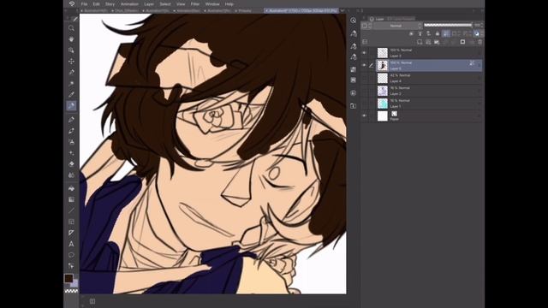The height and width of the screenshot is (308, 548).
Task: Select the Balloon tool
Action: (71, 255)
